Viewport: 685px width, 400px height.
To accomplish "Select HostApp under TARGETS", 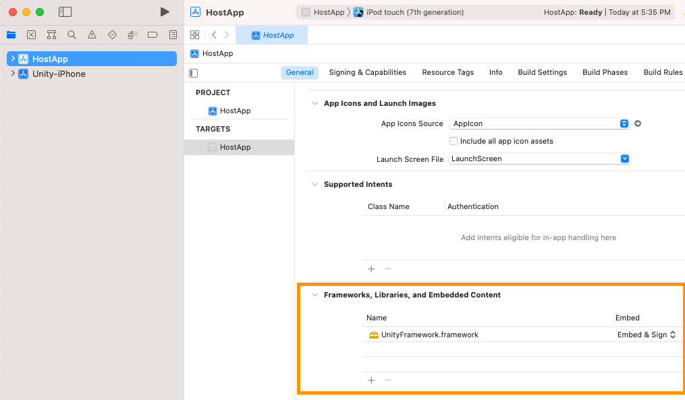I will [x=240, y=147].
